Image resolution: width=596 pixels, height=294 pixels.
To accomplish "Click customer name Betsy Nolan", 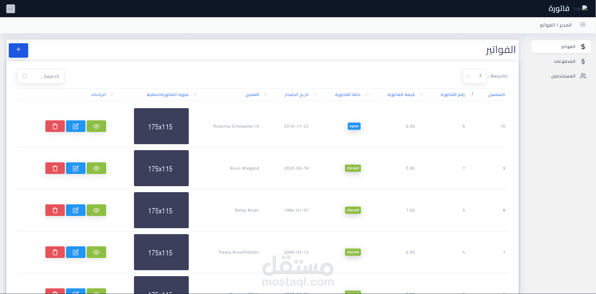I will (x=247, y=210).
